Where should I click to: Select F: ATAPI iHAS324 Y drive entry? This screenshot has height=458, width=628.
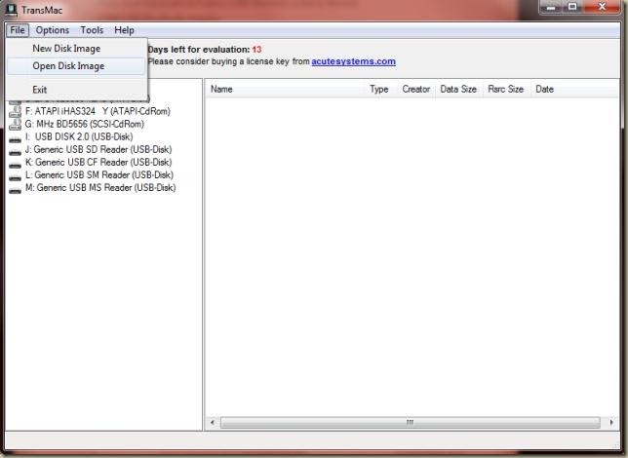click(x=98, y=111)
